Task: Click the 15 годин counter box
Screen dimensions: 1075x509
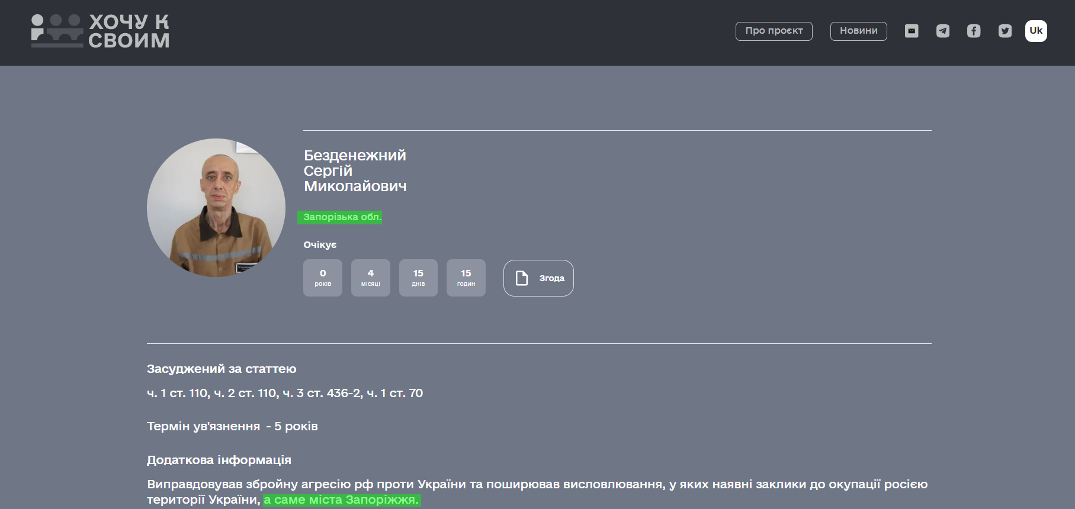Action: click(466, 278)
